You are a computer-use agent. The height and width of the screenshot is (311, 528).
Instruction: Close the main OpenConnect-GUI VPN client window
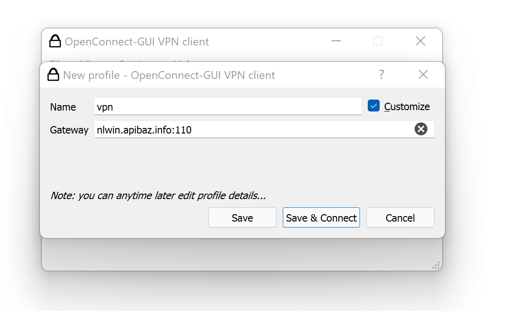click(420, 41)
